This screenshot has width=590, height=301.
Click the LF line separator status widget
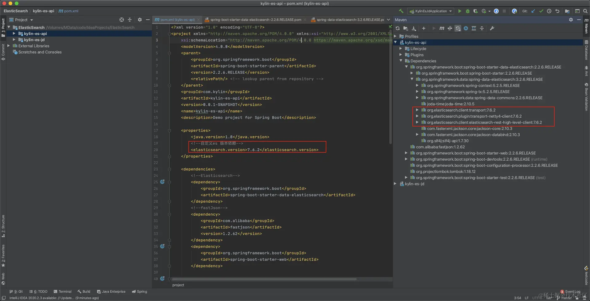[x=527, y=298]
